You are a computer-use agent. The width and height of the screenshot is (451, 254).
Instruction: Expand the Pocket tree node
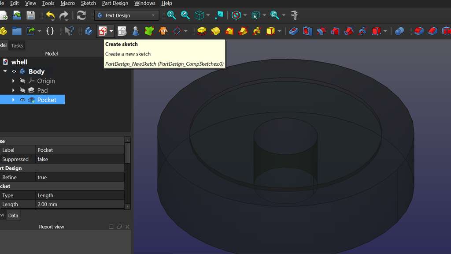click(13, 100)
